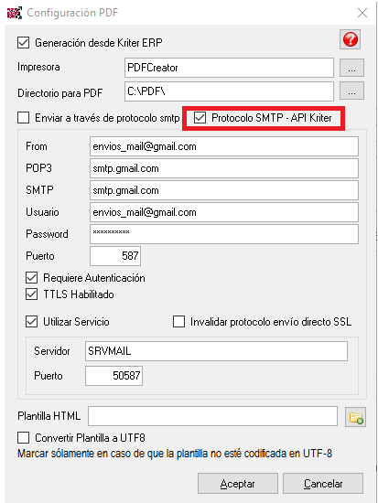Viewport: 378px width, 503px height.
Task: Focus the From email field
Action: pyautogui.click(x=224, y=146)
